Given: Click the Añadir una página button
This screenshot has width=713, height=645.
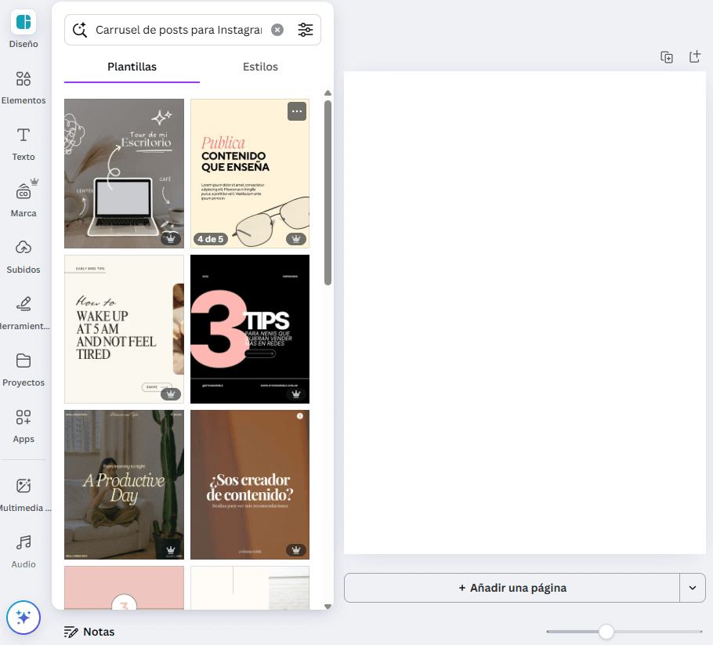Looking at the screenshot, I should (512, 588).
